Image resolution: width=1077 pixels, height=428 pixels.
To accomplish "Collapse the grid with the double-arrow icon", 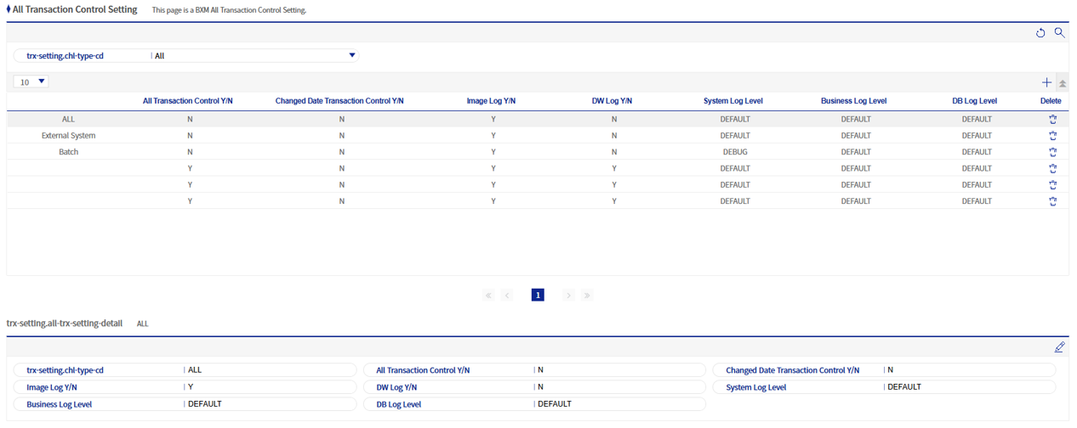I will click(x=1063, y=83).
